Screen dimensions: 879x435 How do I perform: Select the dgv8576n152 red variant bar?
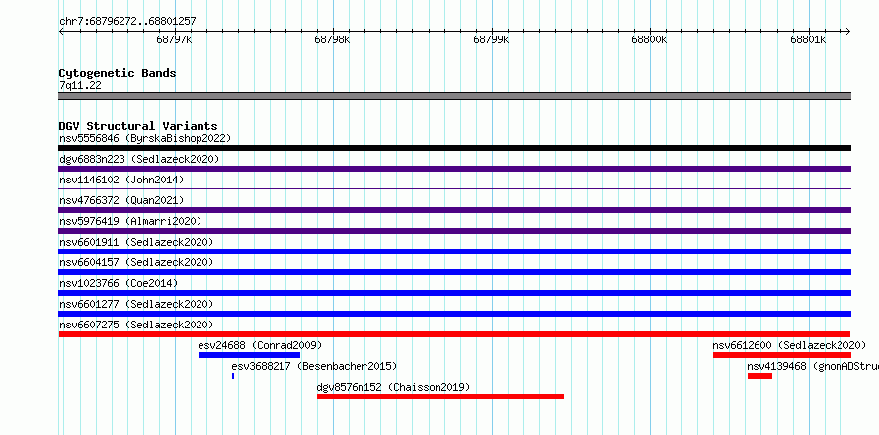click(440, 397)
